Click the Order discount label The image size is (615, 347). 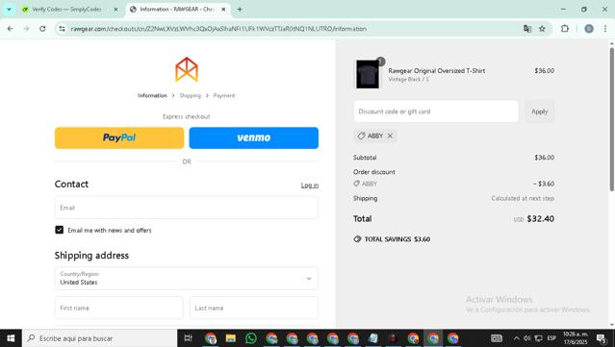(x=374, y=172)
